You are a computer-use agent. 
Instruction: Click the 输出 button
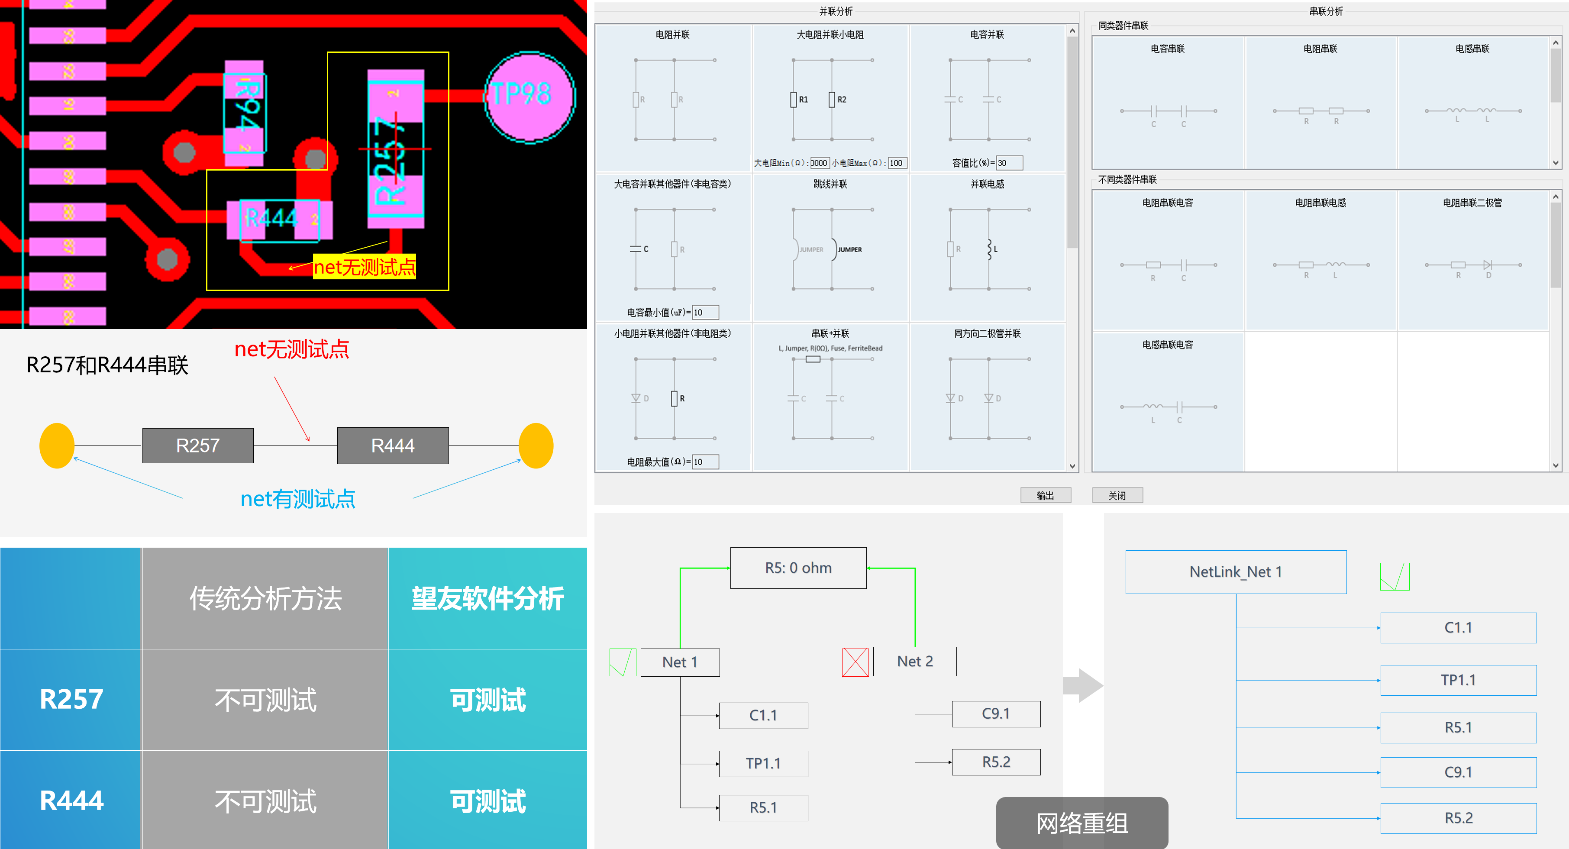click(x=1045, y=495)
